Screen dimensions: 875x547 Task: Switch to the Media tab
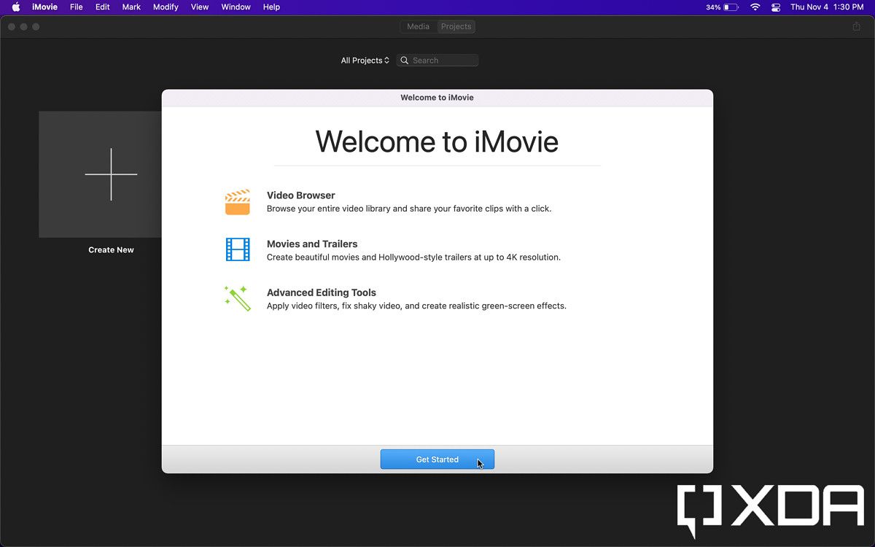coord(418,26)
